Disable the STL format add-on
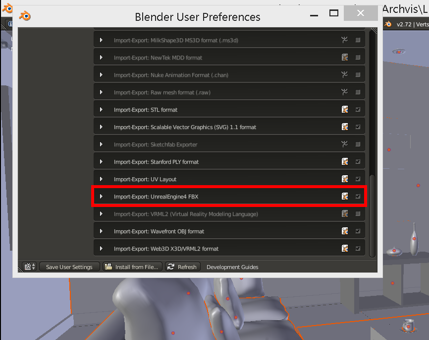Screen dimensions: 429x340 358,109
